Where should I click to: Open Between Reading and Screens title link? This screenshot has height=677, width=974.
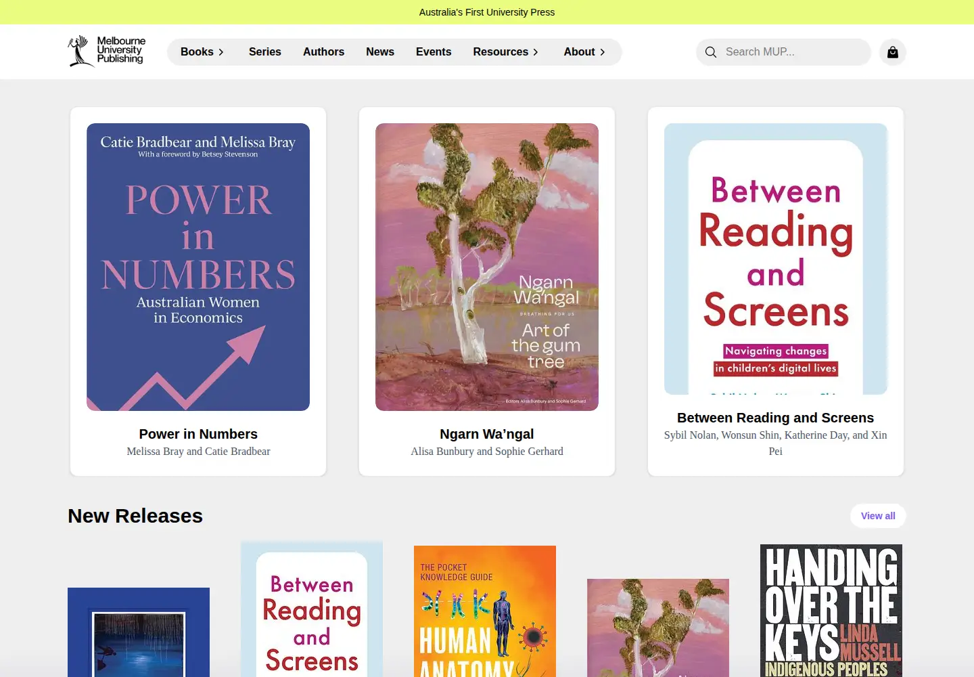coord(776,418)
